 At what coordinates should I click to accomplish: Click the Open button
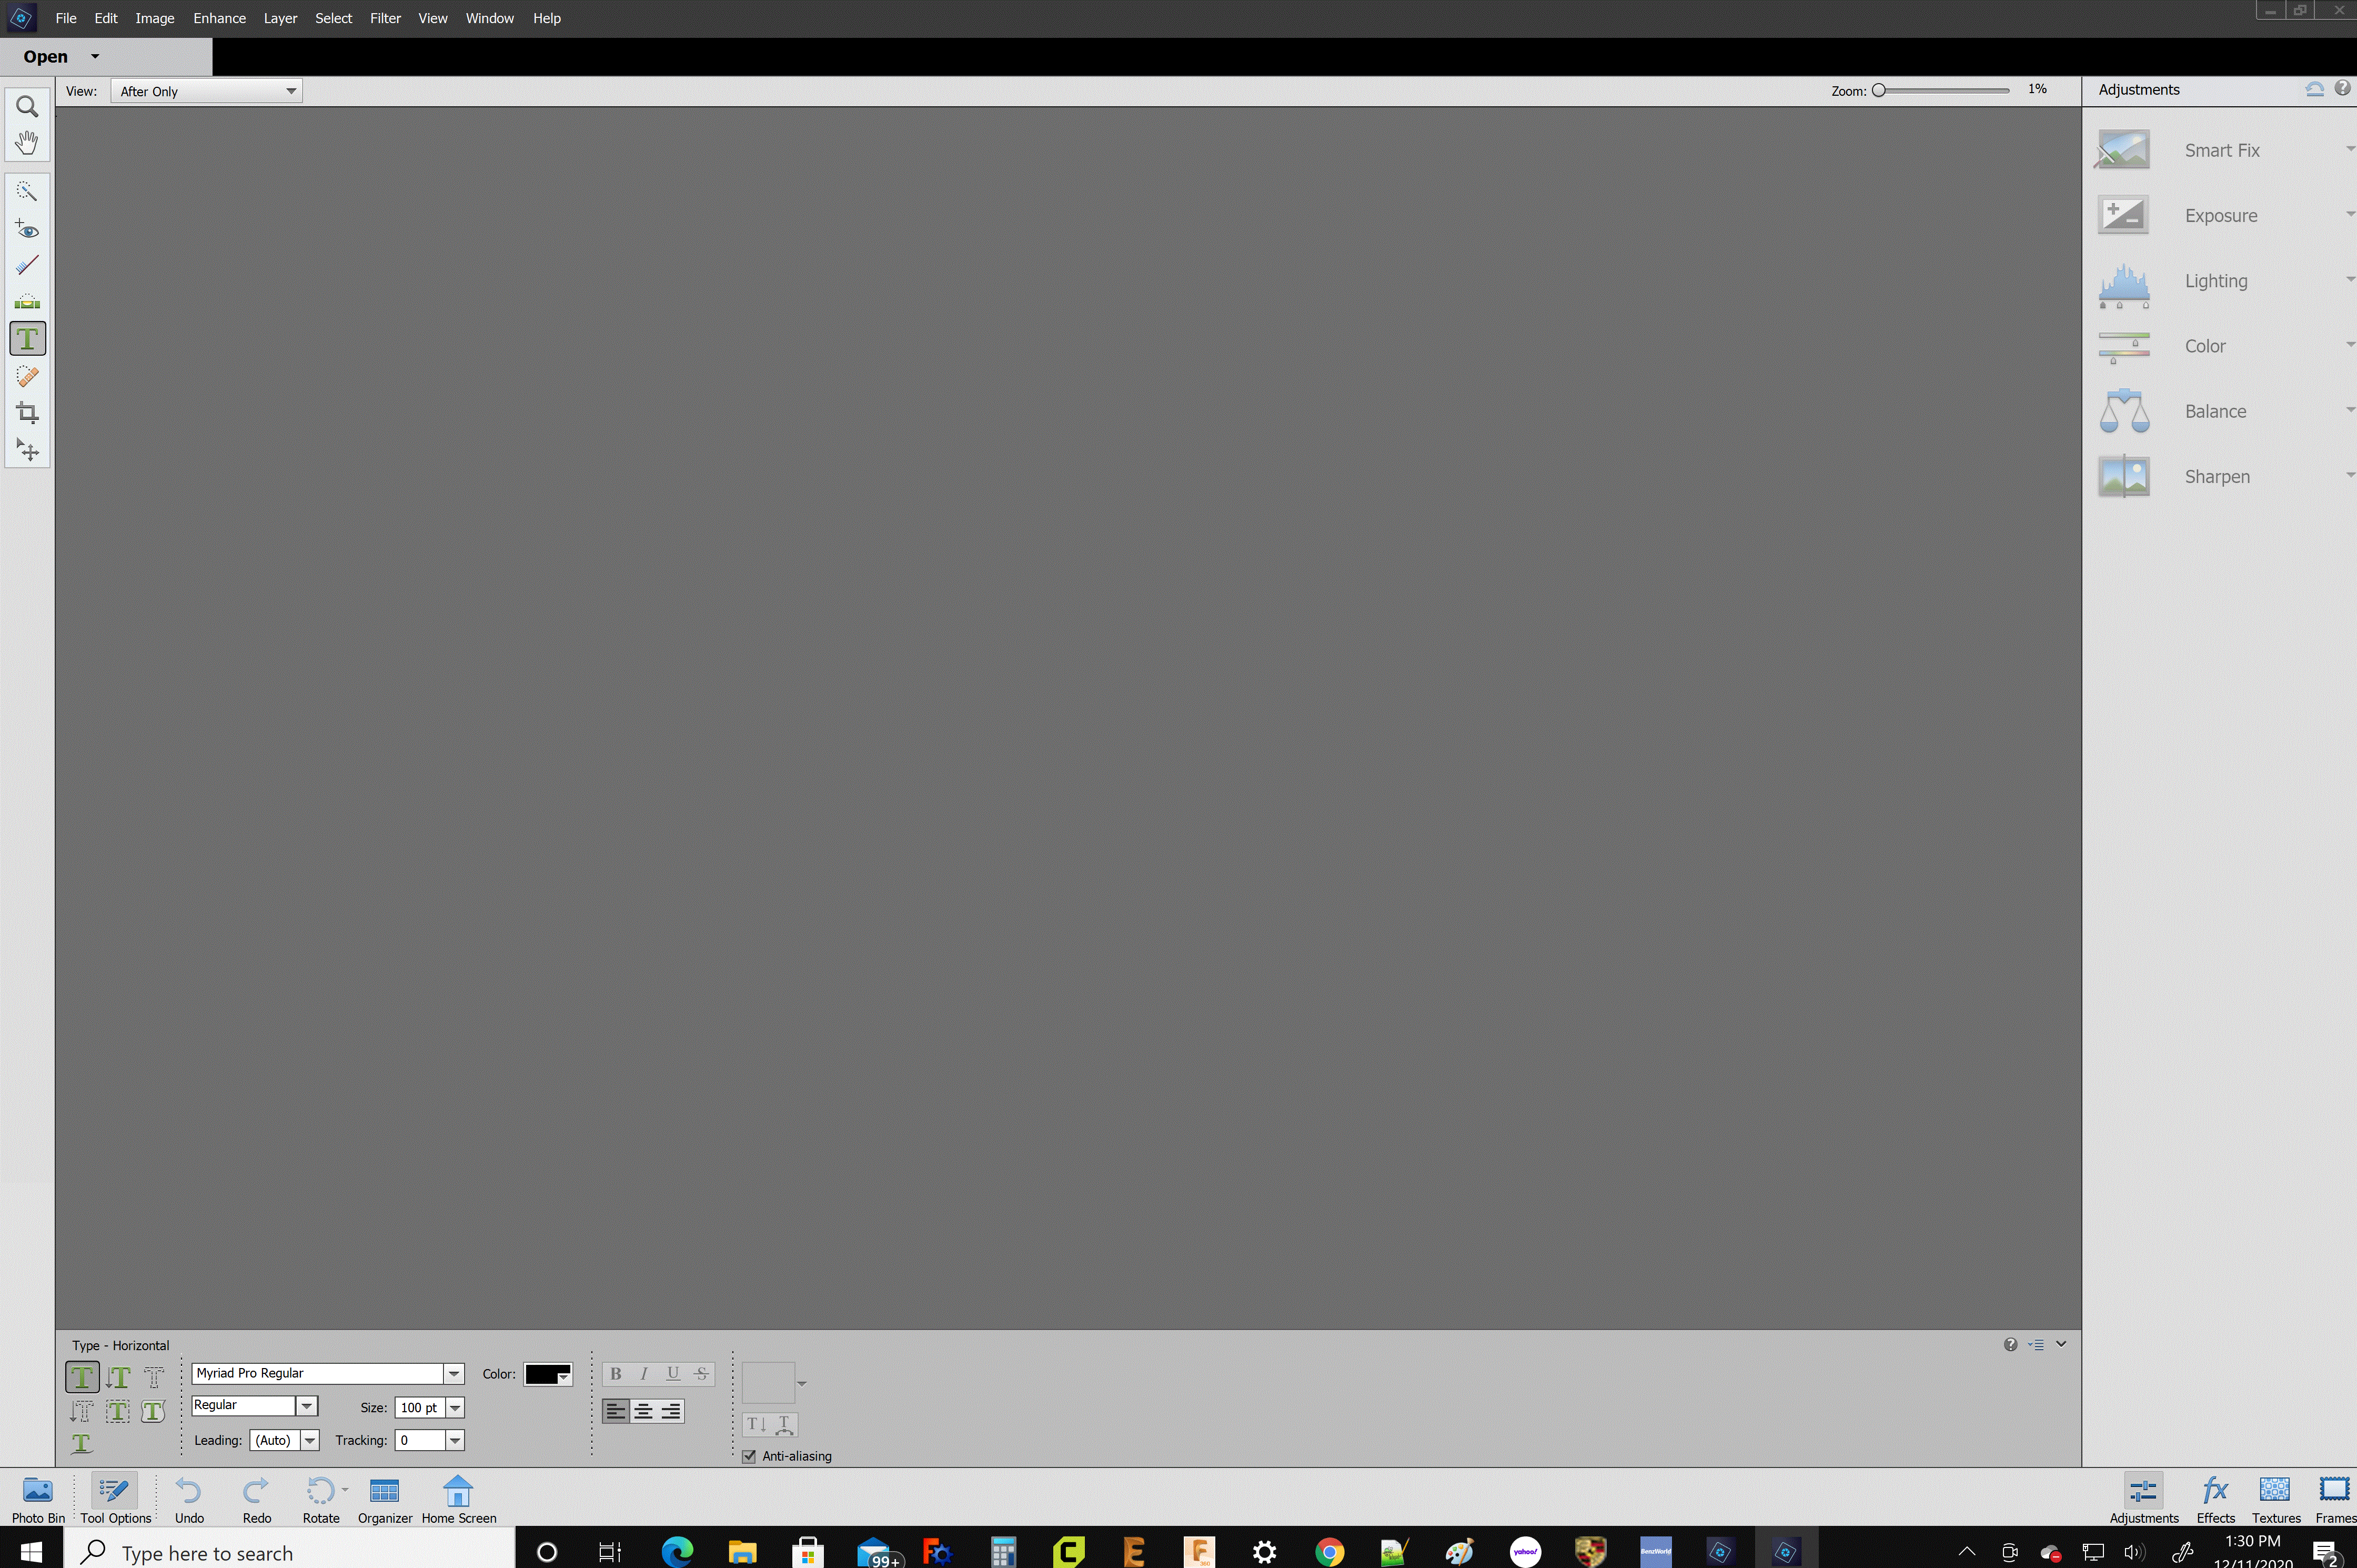pos(46,57)
